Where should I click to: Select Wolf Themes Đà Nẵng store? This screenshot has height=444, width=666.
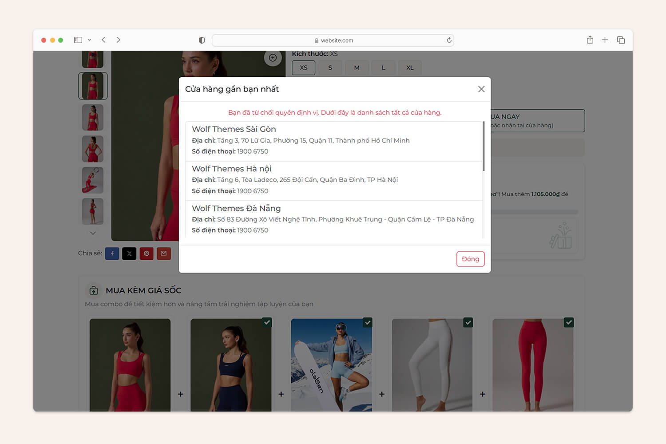coord(334,219)
